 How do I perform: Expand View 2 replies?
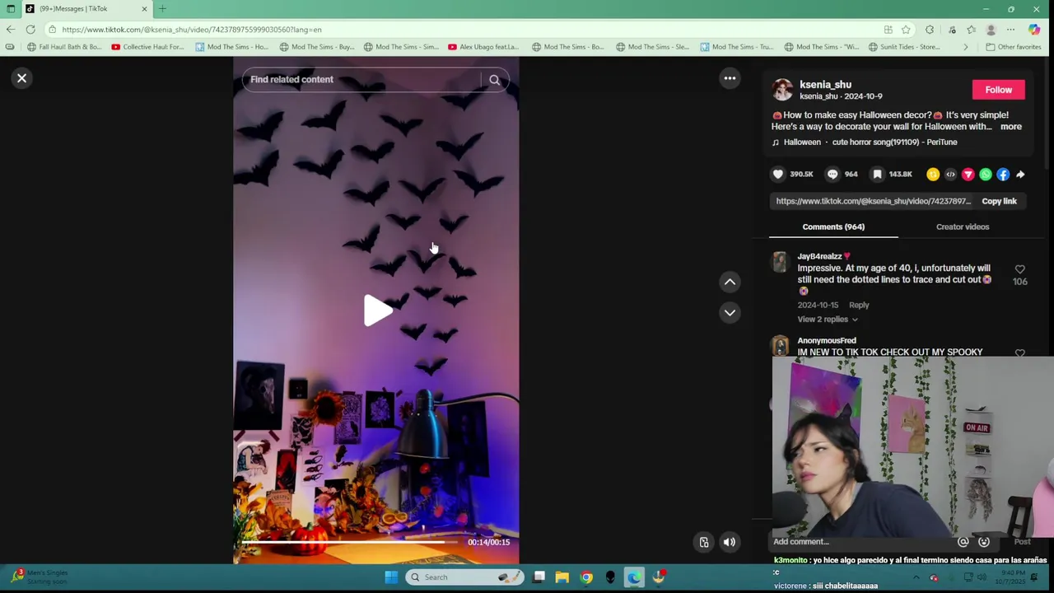point(827,320)
